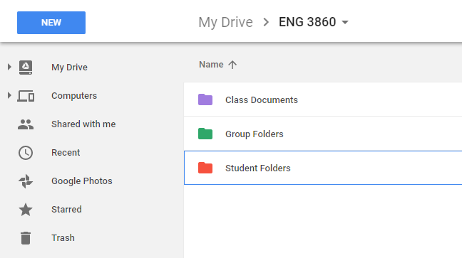The width and height of the screenshot is (462, 258).
Task: Click the Starred star icon
Action: point(26,210)
